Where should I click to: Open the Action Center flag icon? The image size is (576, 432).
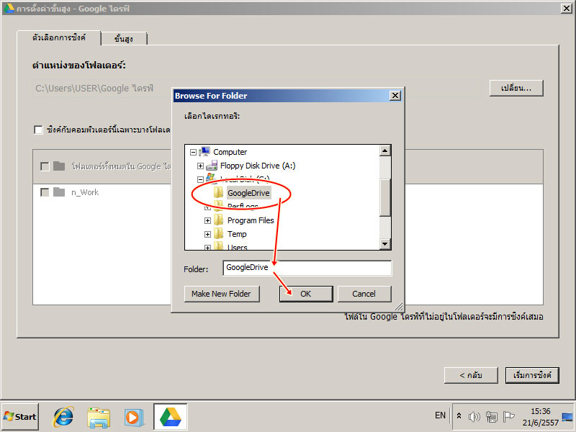pyautogui.click(x=508, y=417)
